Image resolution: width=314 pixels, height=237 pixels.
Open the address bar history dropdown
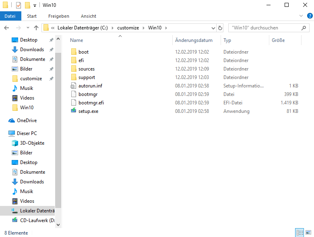(213, 28)
